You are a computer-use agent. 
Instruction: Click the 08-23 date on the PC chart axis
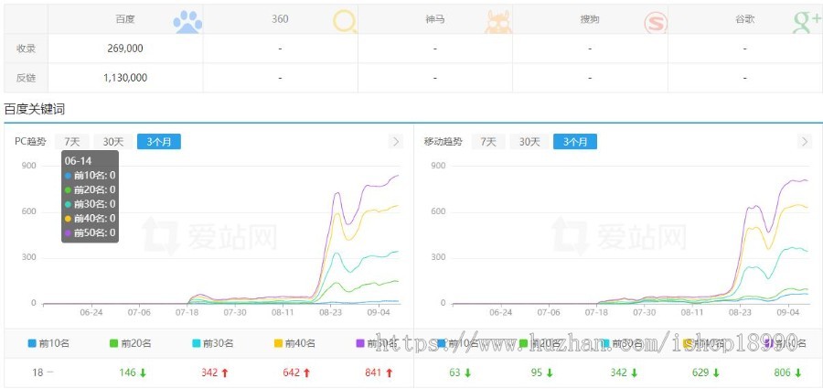point(331,312)
